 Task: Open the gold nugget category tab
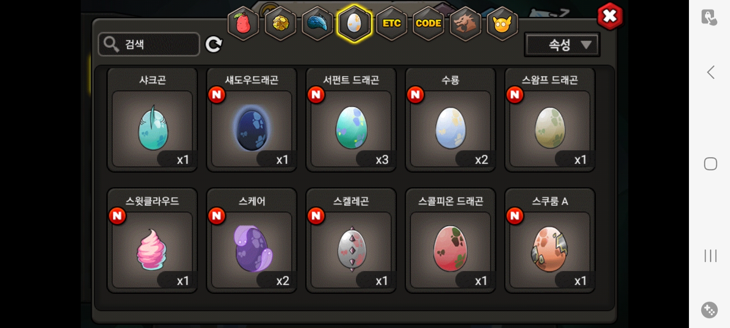pos(280,23)
